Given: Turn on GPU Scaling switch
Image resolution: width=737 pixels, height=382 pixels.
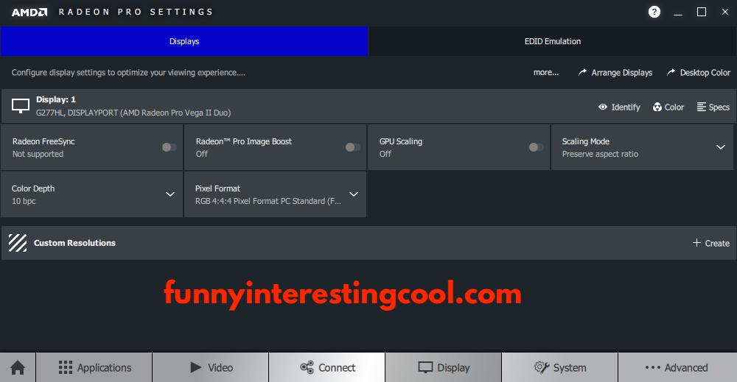Looking at the screenshot, I should 536,147.
